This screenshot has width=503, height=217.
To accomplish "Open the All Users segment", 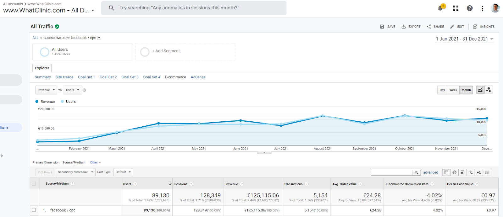I will 82,52.
